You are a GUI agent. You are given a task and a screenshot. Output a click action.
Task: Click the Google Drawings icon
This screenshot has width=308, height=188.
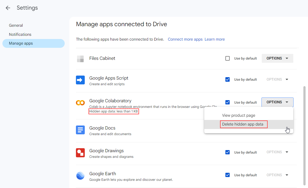(80, 153)
